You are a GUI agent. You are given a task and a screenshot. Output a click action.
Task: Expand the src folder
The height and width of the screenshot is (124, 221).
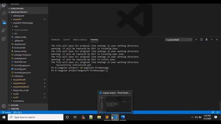click(28, 33)
